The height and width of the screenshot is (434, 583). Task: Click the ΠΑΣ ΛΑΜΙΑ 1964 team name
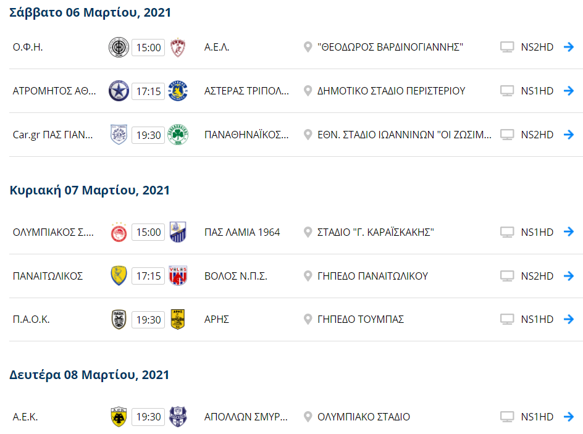(242, 232)
